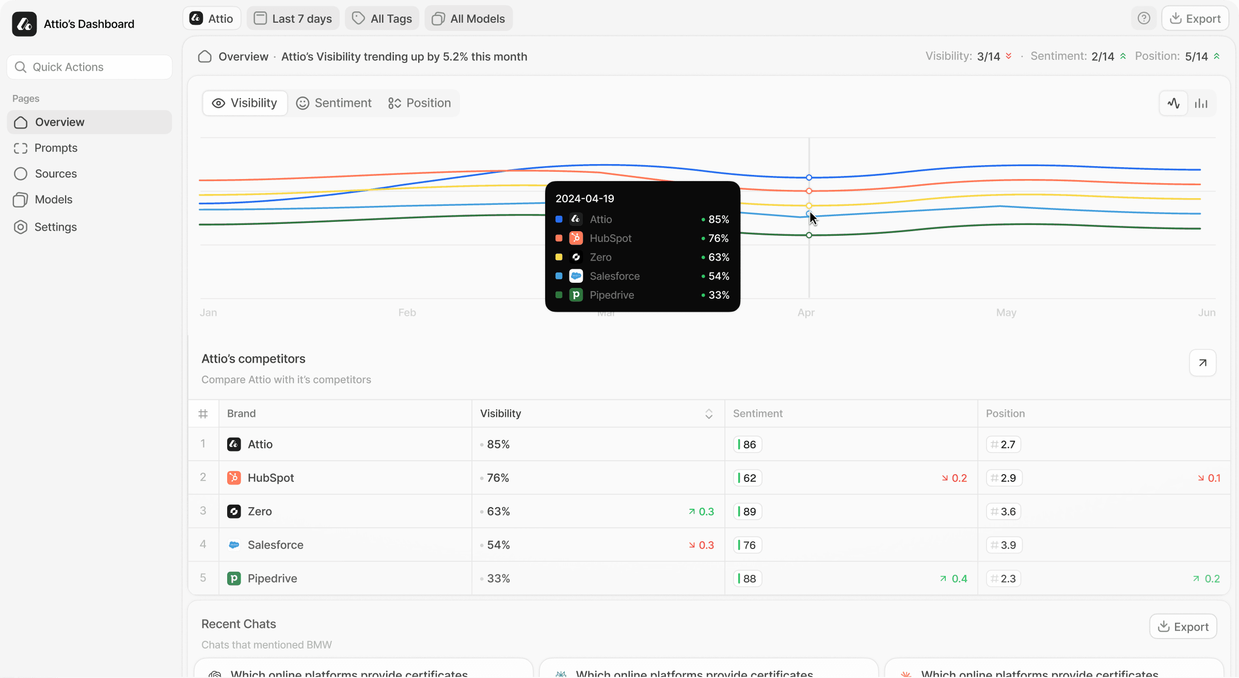Switch to the Sentiment tab

tap(333, 103)
